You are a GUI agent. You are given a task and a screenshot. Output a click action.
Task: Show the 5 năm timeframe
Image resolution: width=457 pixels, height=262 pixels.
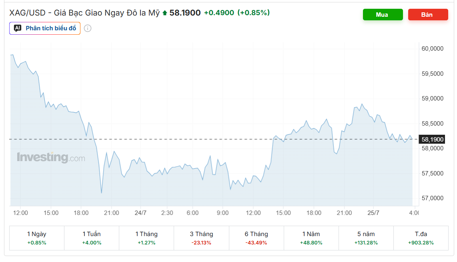(x=366, y=238)
